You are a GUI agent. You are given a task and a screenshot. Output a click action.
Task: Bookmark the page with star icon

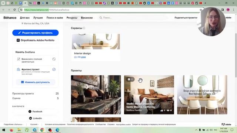click(201, 10)
